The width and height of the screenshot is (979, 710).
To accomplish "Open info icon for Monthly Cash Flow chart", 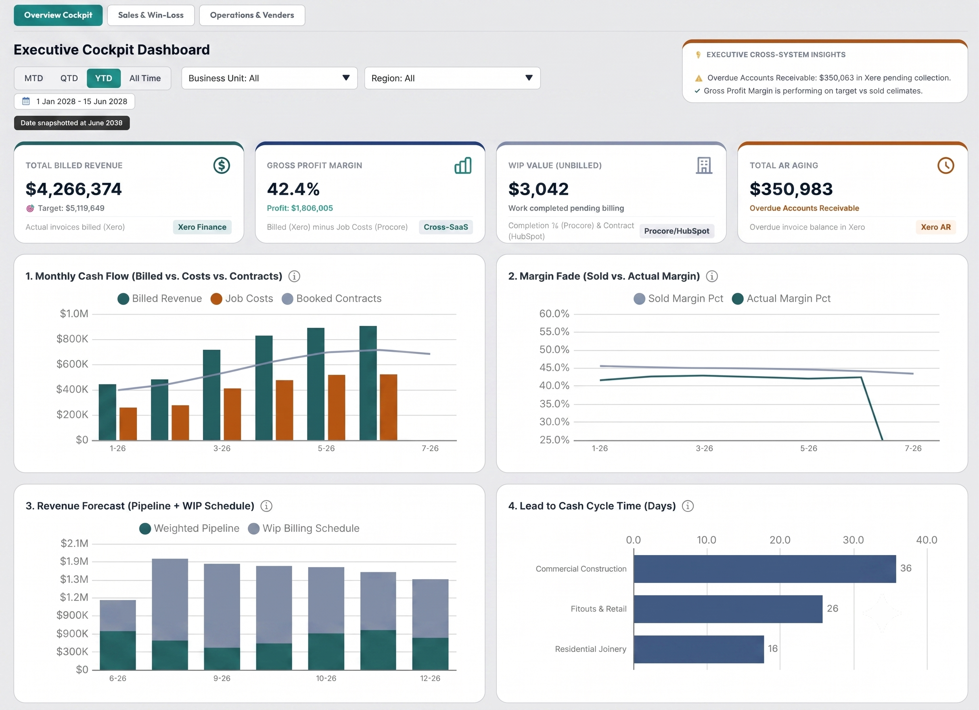I will click(x=294, y=276).
